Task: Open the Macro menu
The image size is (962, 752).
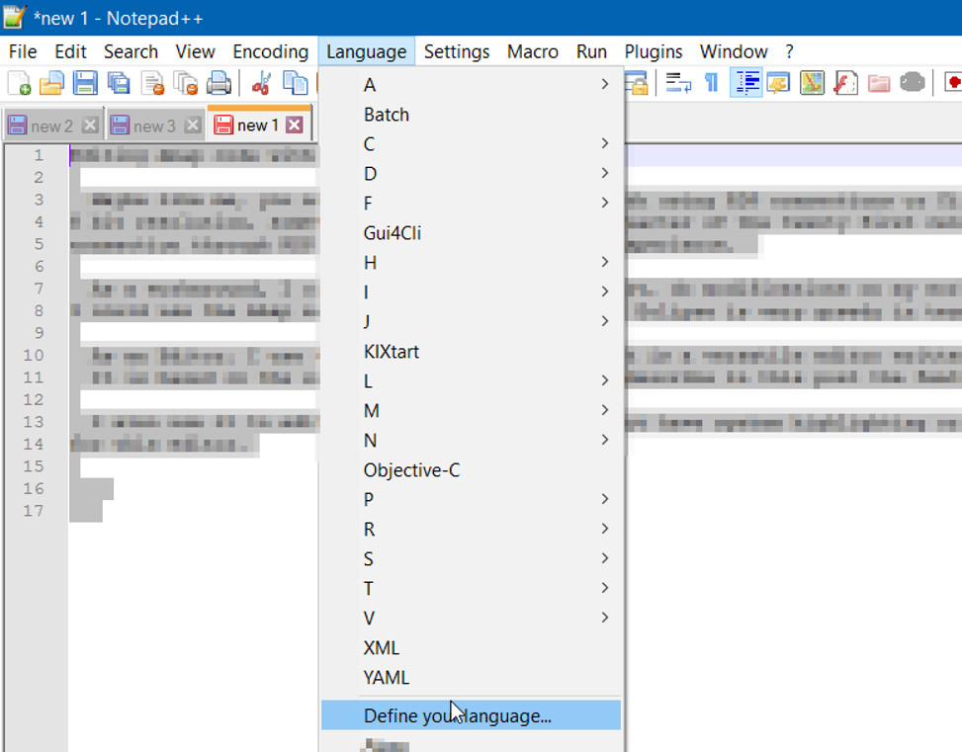Action: point(533,51)
